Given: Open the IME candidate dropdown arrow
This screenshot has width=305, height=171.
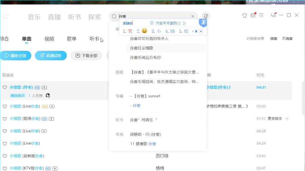Looking at the screenshot, I should point(201,31).
